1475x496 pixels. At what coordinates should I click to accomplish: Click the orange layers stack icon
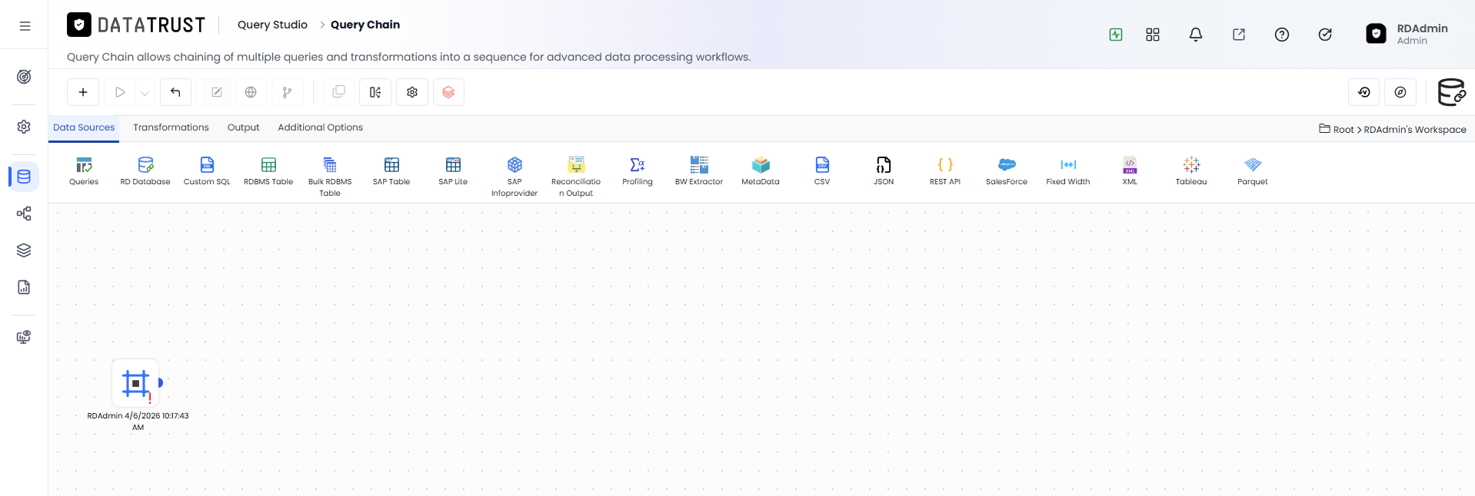pos(448,92)
